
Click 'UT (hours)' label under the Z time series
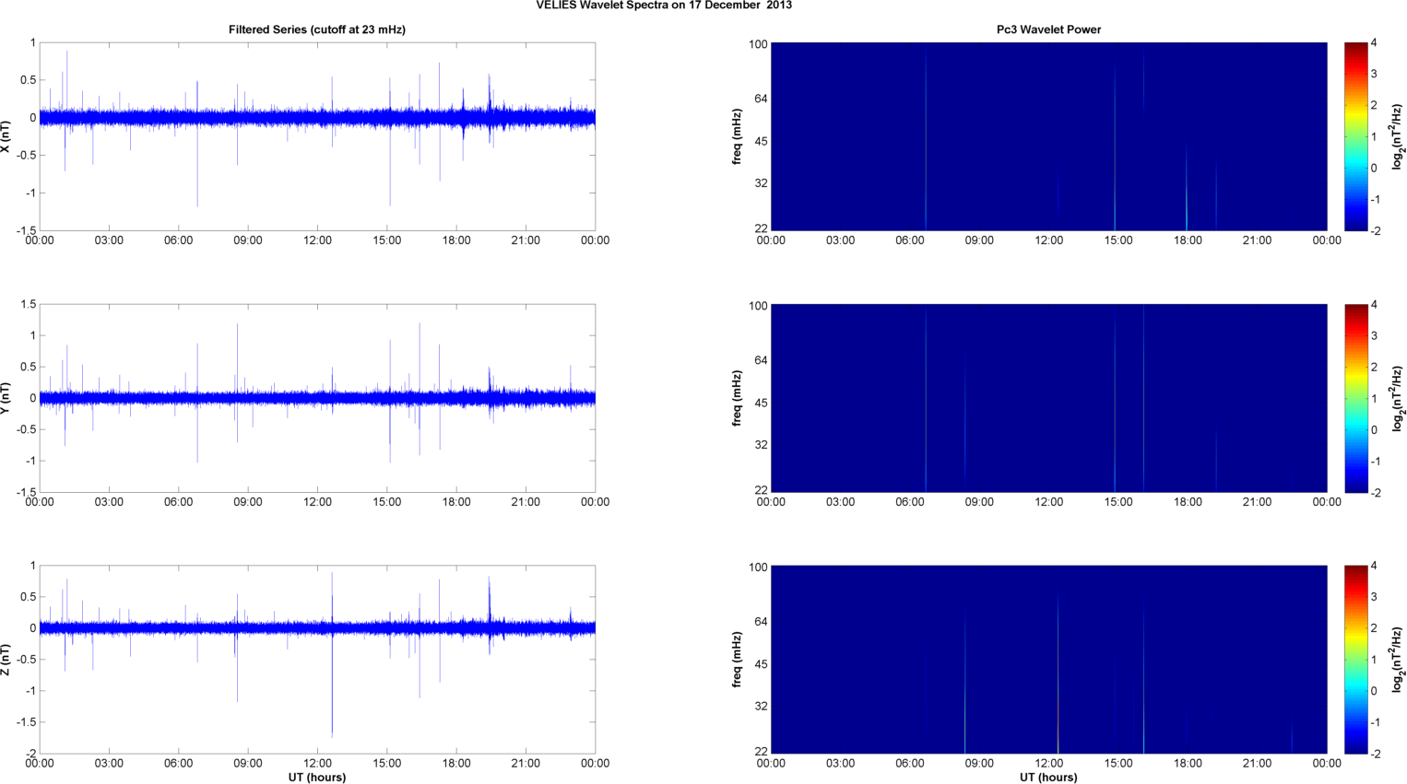(x=317, y=777)
